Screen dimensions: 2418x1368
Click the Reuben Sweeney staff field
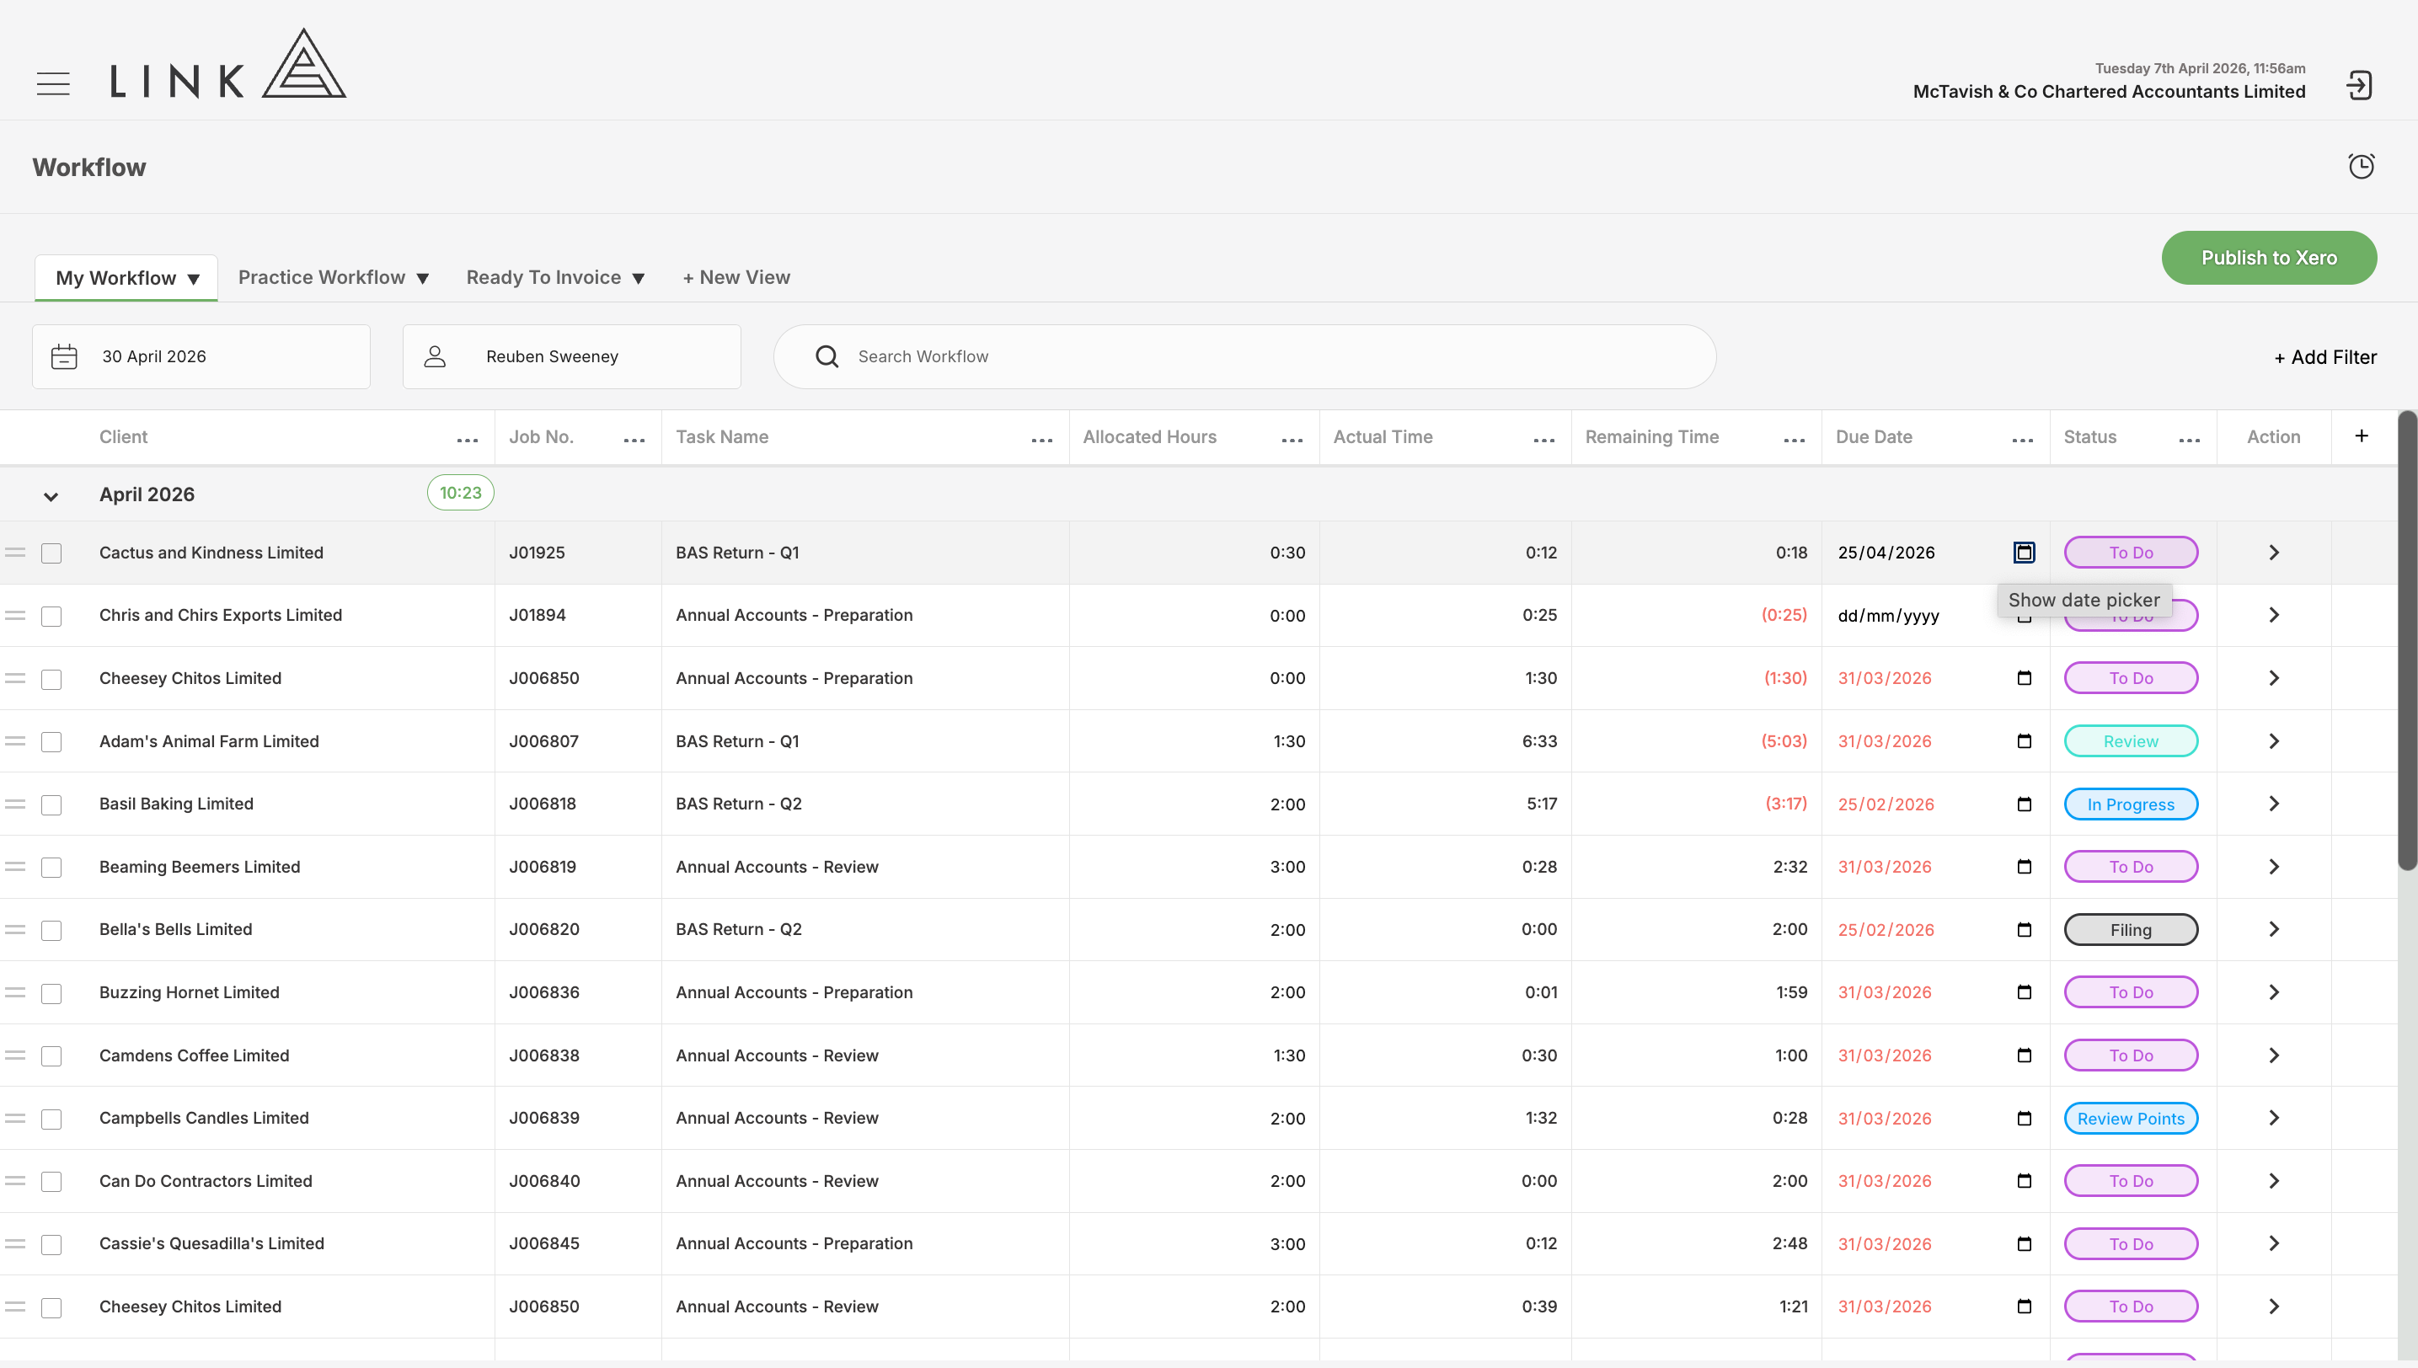(571, 357)
